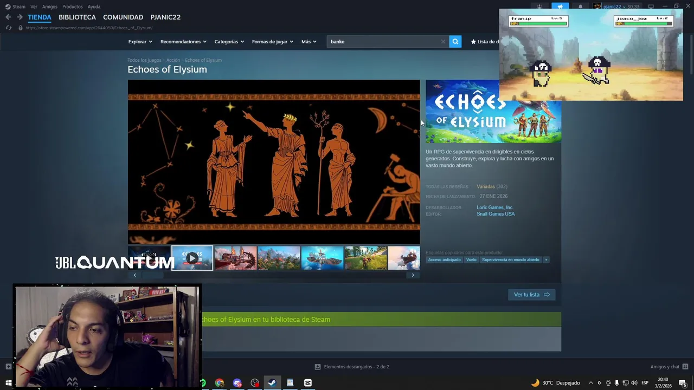This screenshot has width=694, height=390.
Task: Click the main trailer video area
Action: pyautogui.click(x=274, y=162)
